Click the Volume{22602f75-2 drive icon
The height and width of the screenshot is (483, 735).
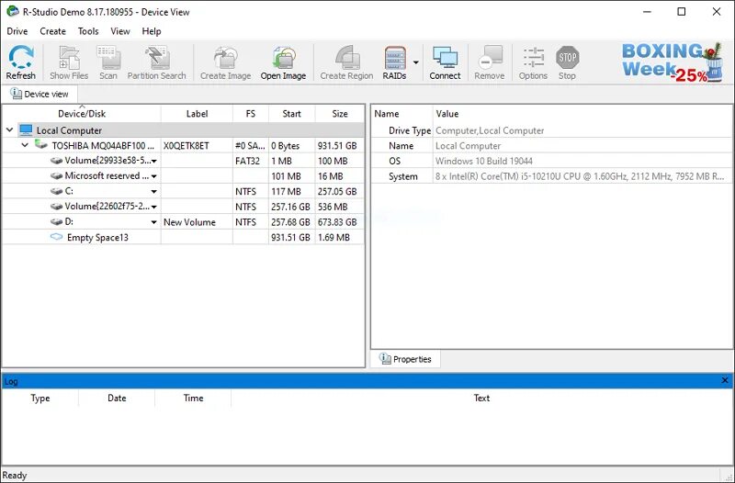[x=56, y=207]
